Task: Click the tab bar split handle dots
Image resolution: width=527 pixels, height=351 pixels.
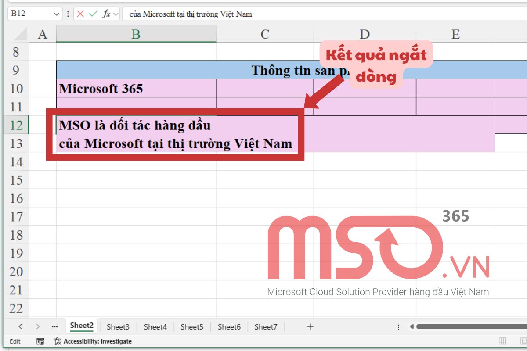Action: pyautogui.click(x=398, y=327)
